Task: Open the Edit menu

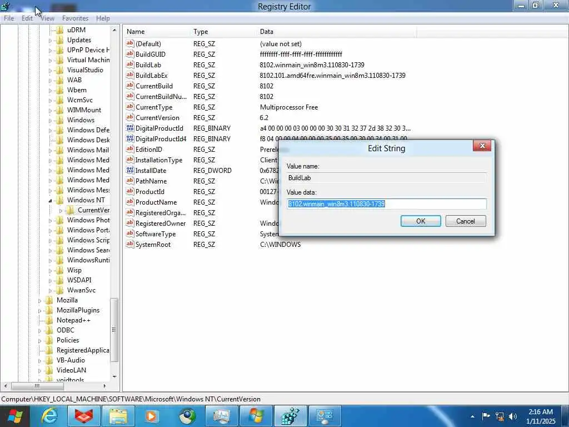Action: [x=27, y=18]
